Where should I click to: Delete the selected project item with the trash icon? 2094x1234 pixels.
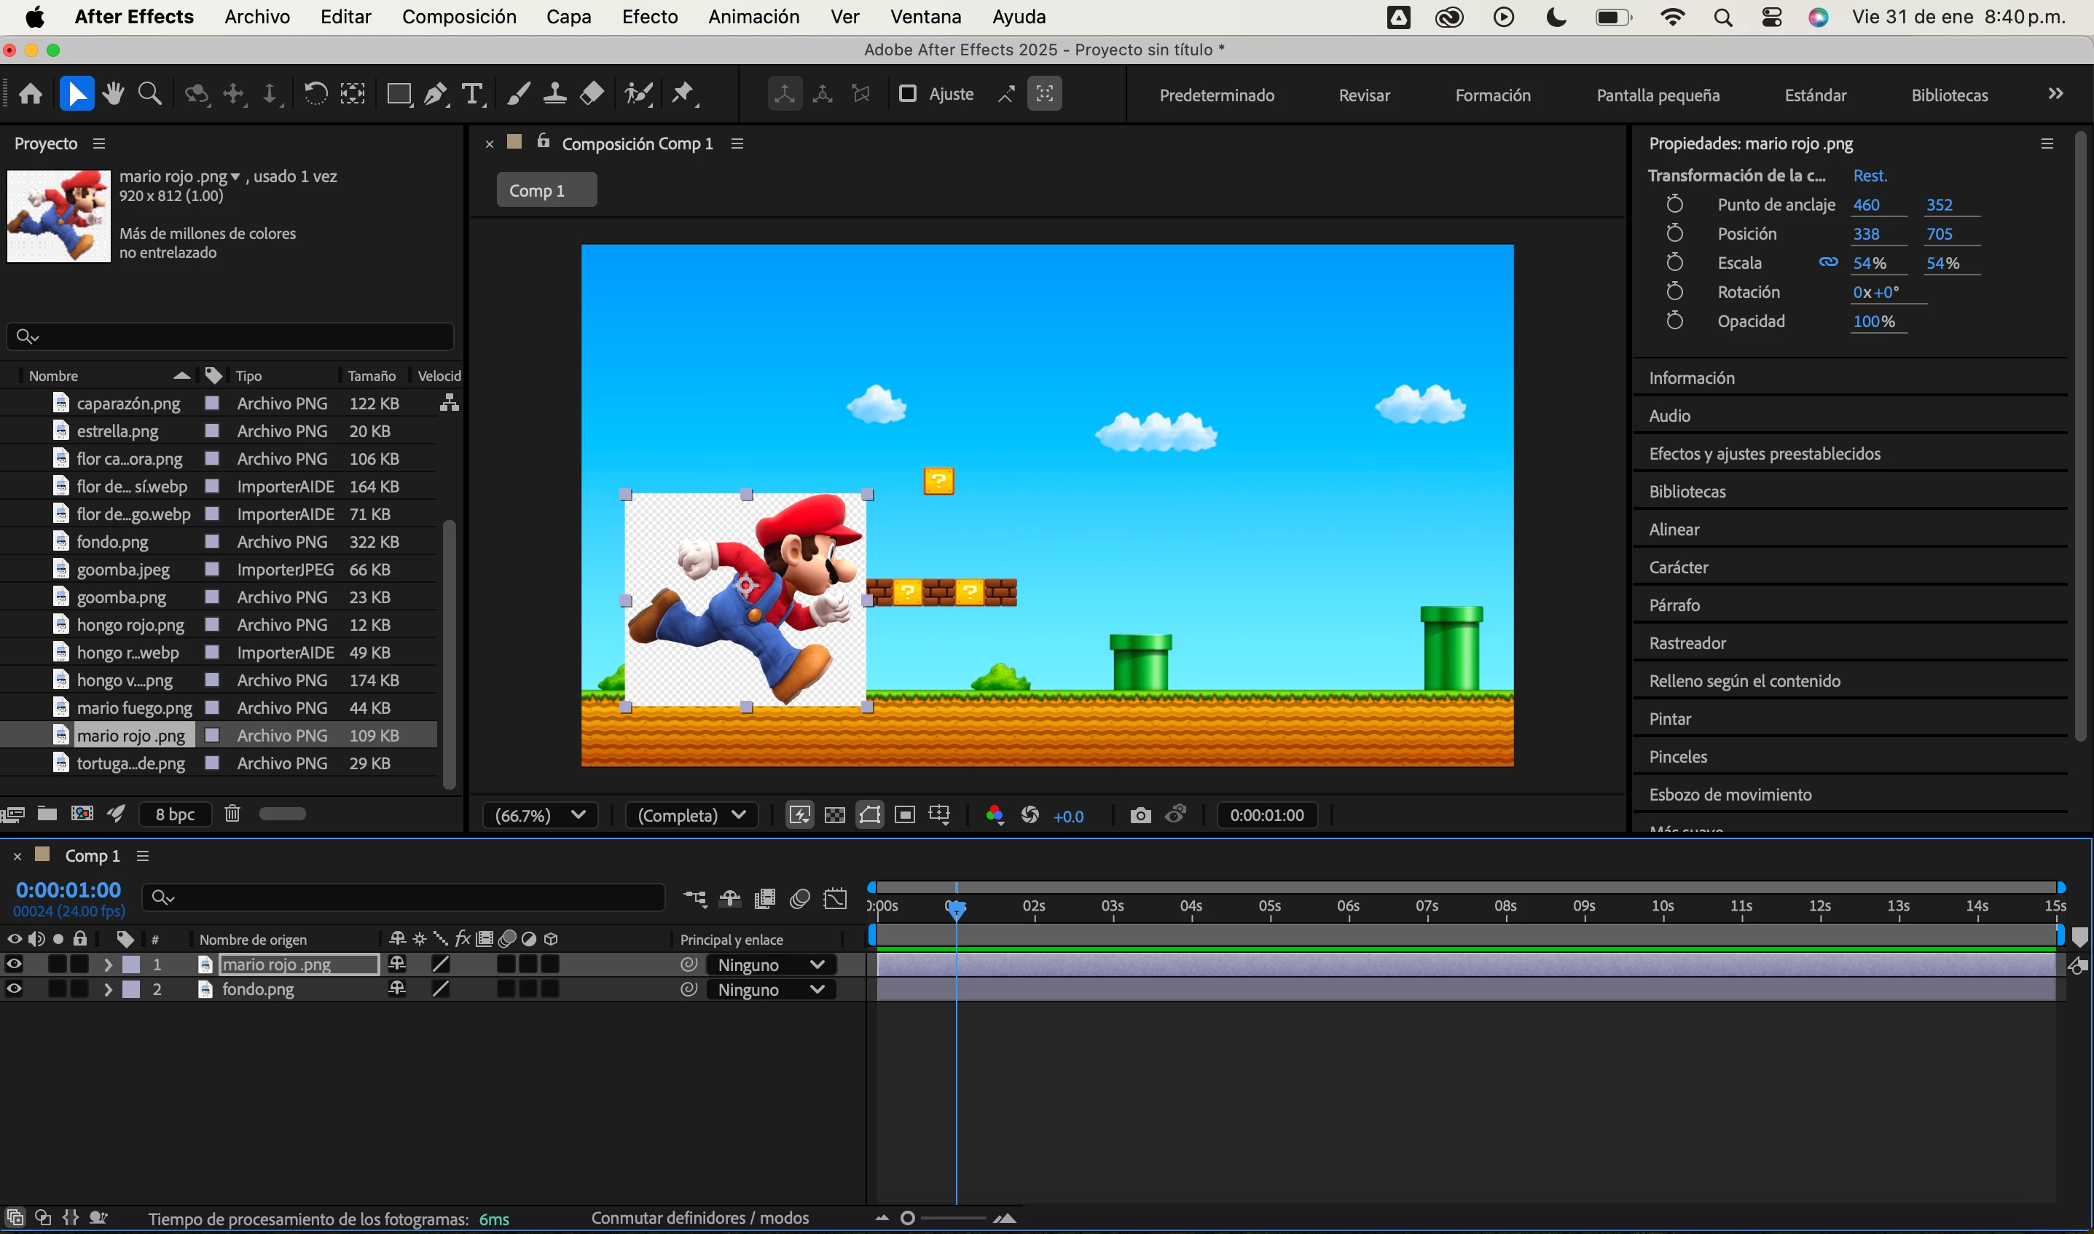(x=232, y=813)
